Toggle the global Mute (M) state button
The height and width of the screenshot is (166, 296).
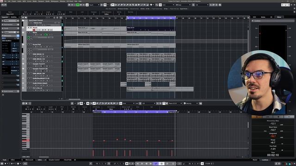tap(69, 5)
